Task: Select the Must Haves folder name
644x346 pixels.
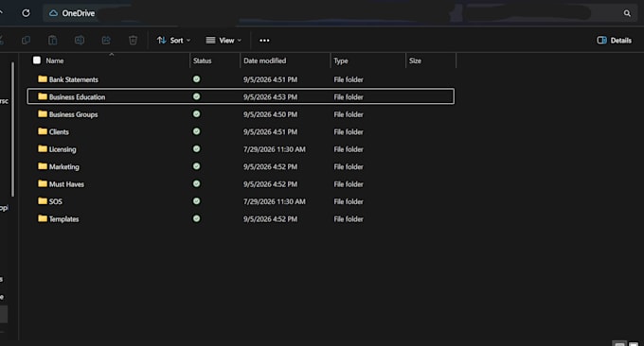Action: tap(66, 184)
